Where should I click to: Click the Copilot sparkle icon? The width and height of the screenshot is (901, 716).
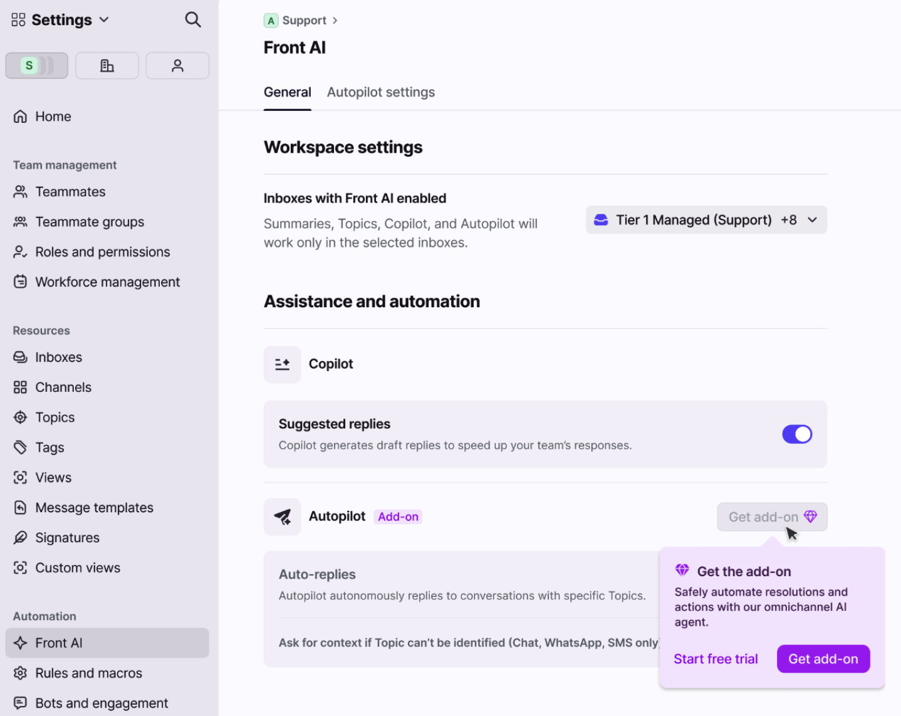tap(283, 364)
